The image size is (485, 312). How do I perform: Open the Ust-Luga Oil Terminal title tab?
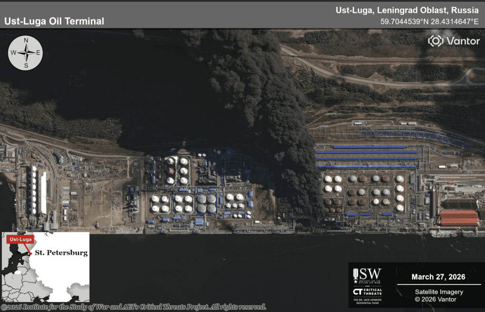[x=53, y=20]
